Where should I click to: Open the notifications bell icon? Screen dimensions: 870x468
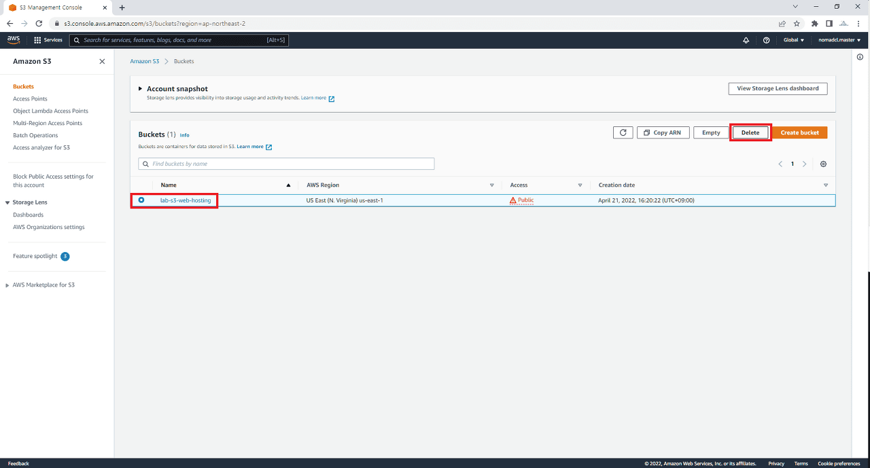coord(746,40)
